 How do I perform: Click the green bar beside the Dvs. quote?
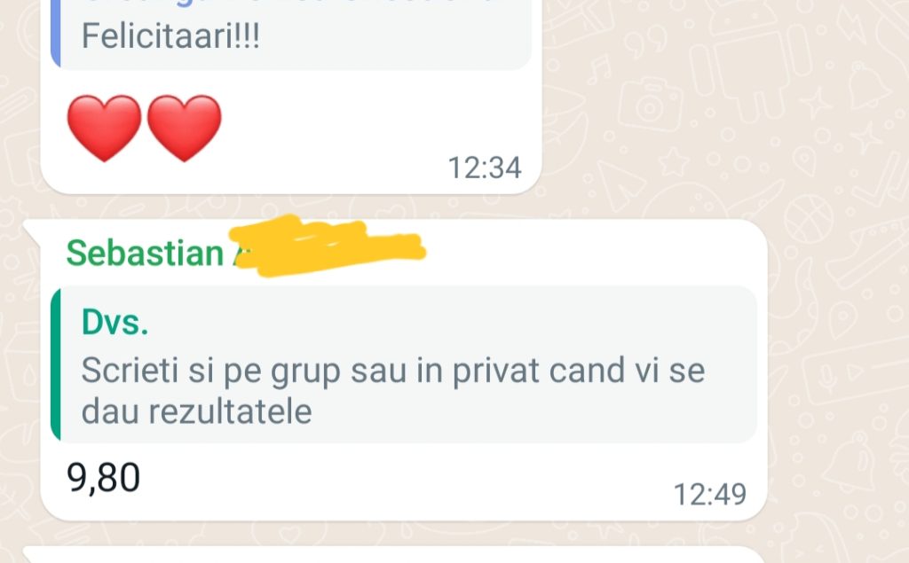click(x=56, y=364)
